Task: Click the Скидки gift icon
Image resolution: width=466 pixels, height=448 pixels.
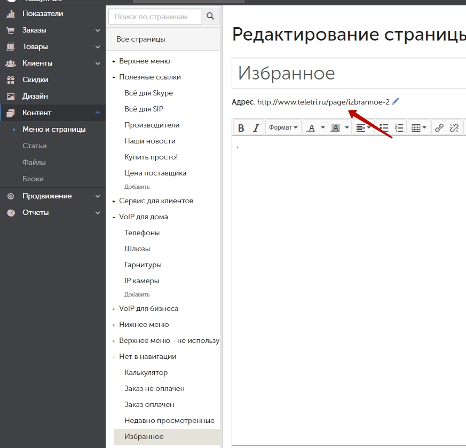Action: (11, 80)
